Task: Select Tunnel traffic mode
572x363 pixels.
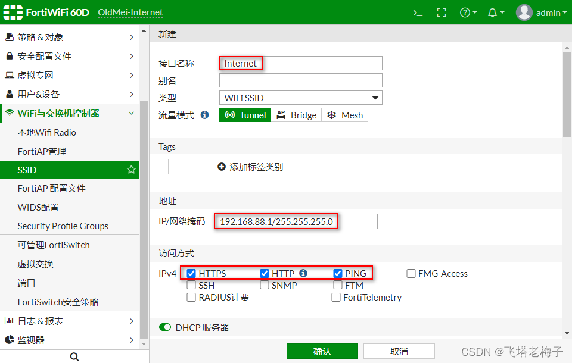Action: pyautogui.click(x=245, y=115)
